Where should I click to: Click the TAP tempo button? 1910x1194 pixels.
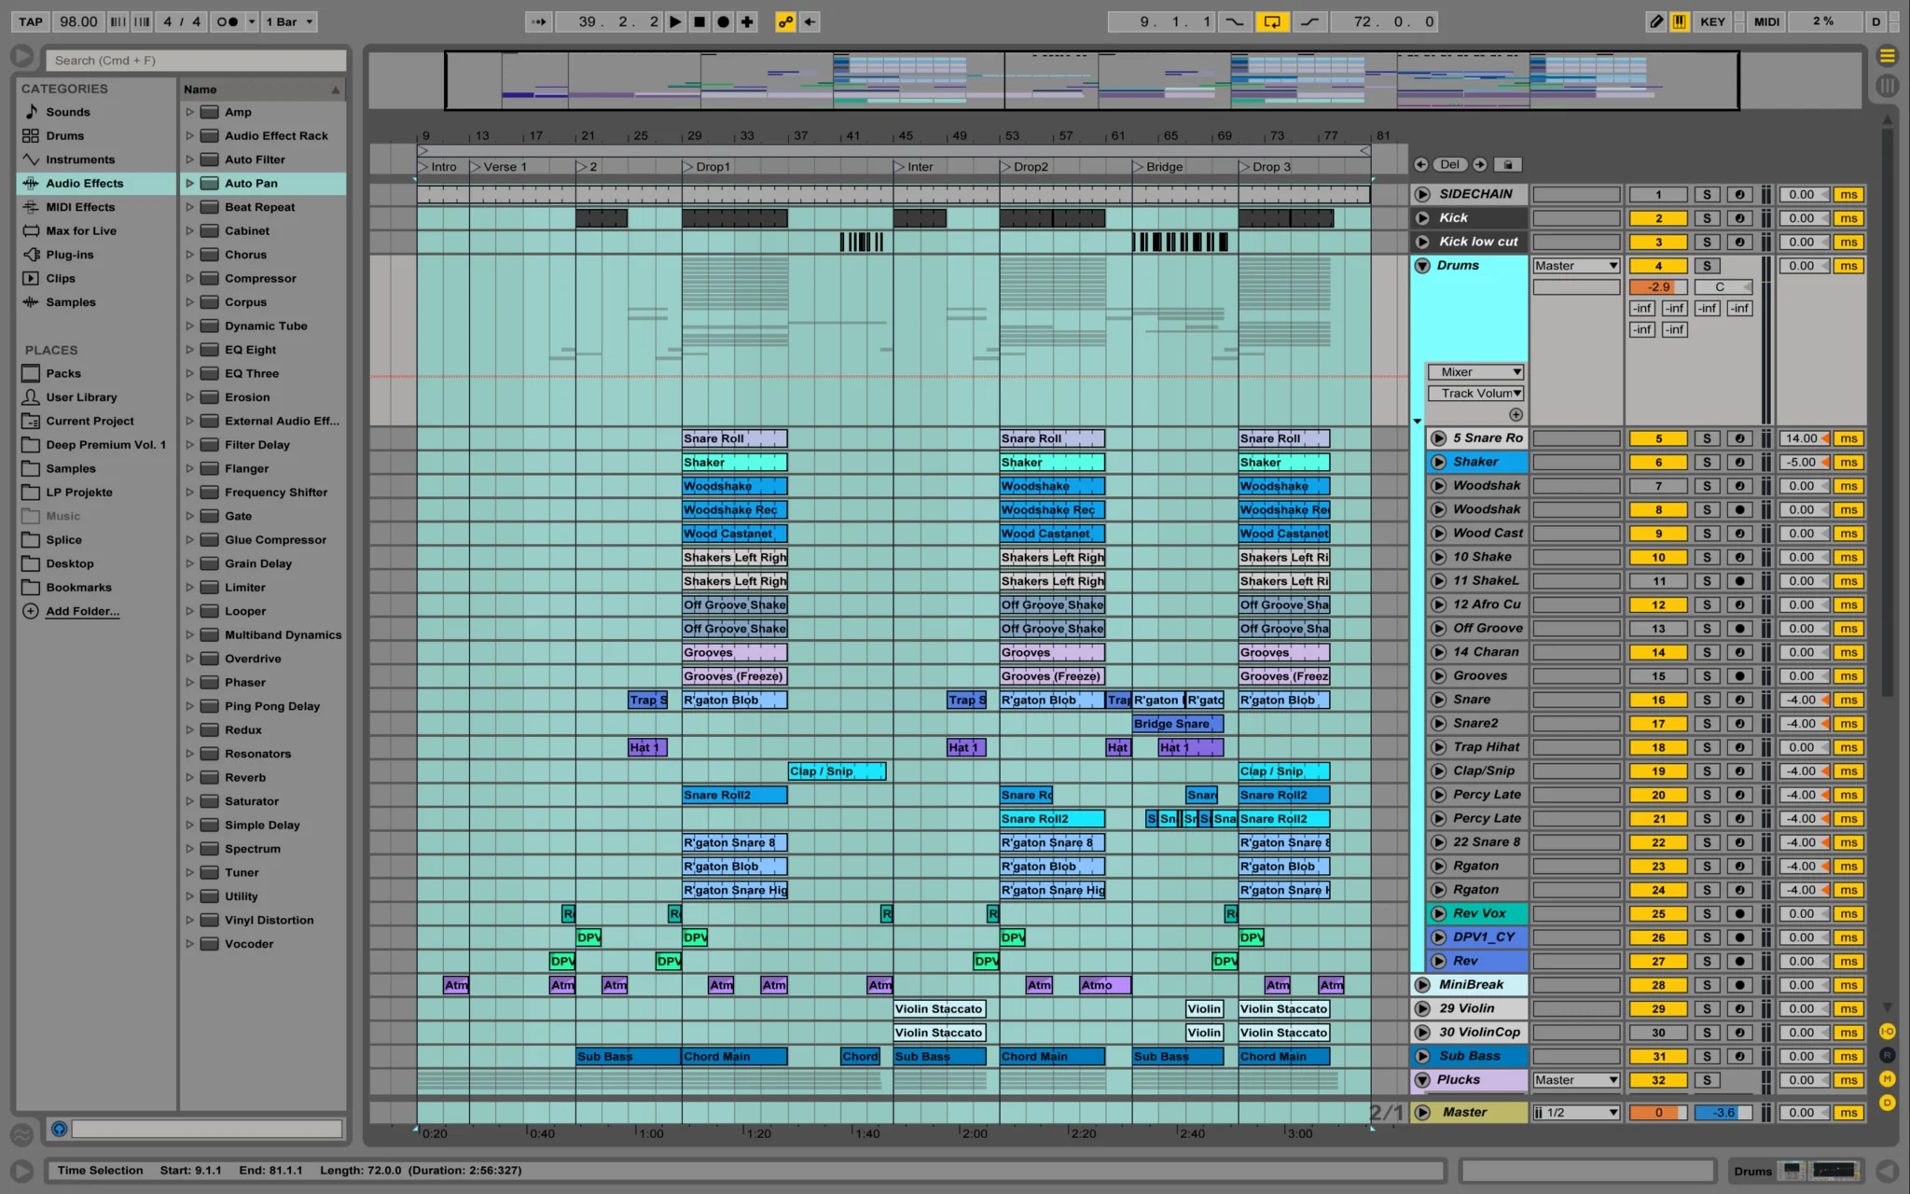31,21
